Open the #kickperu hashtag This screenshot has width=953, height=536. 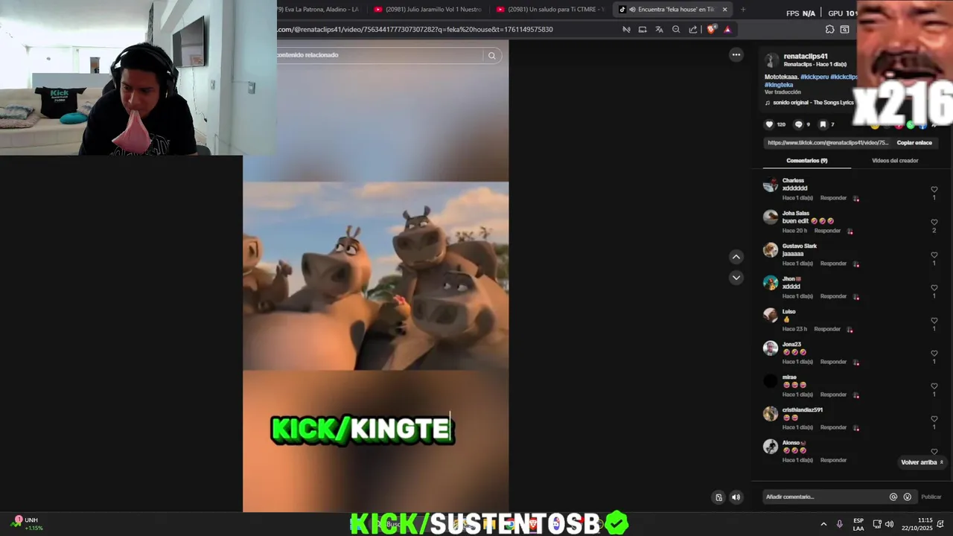(814, 77)
